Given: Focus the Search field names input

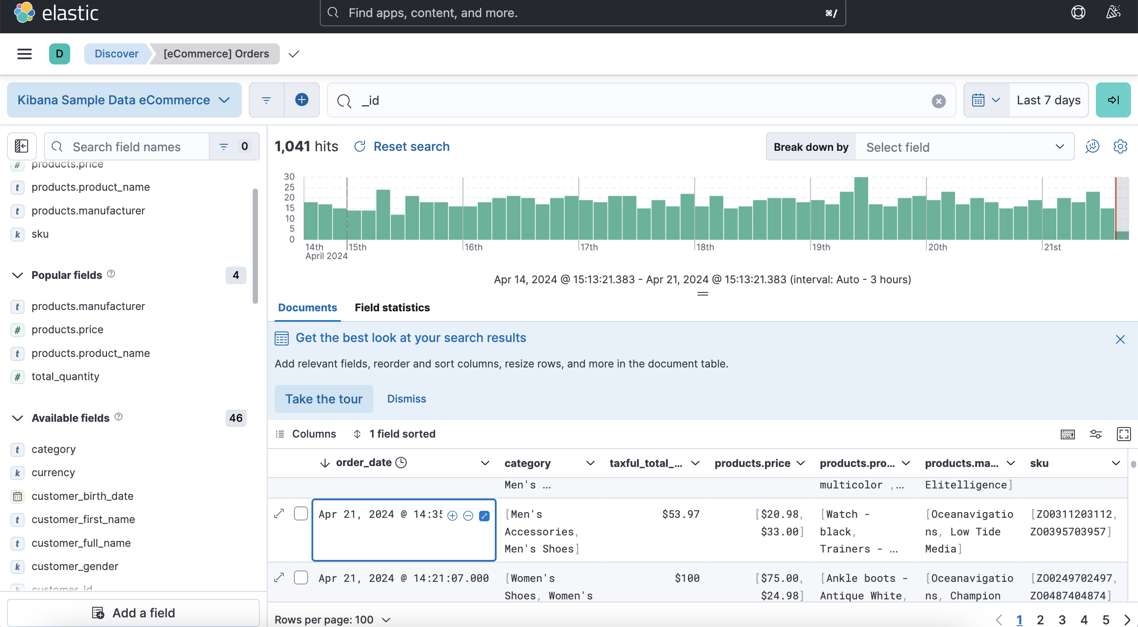Looking at the screenshot, I should (127, 146).
